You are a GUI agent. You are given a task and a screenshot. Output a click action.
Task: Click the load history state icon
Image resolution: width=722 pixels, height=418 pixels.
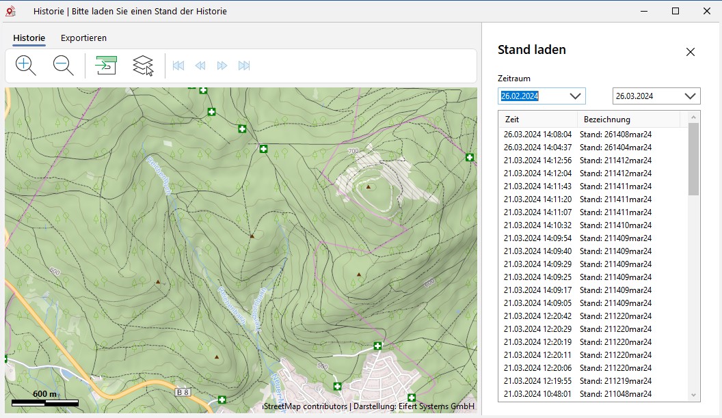pos(105,66)
